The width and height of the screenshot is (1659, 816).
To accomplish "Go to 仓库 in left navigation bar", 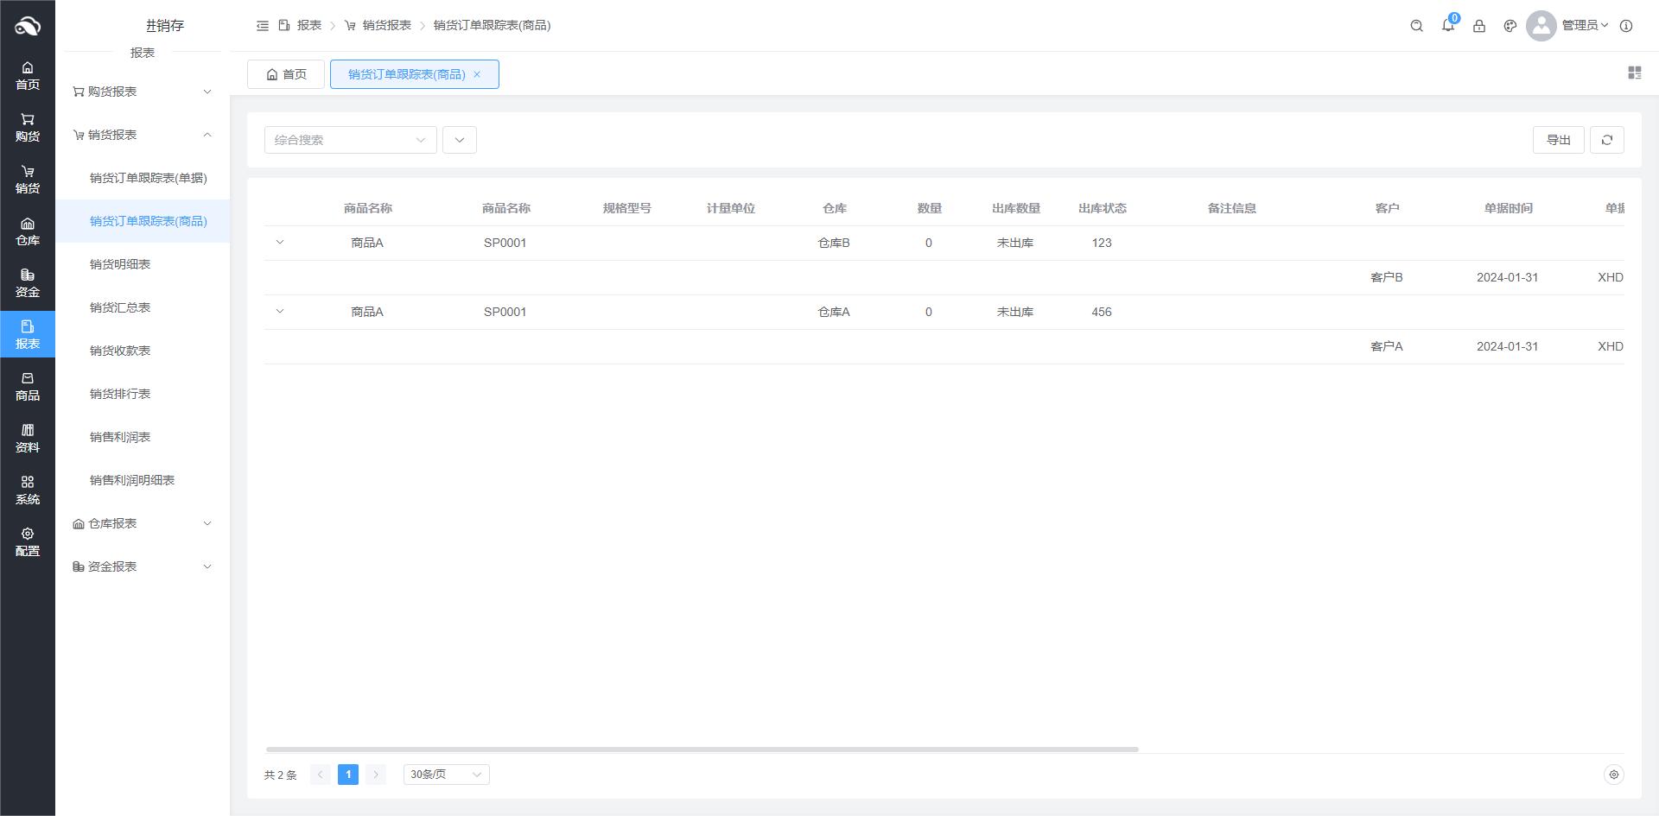I will [28, 231].
